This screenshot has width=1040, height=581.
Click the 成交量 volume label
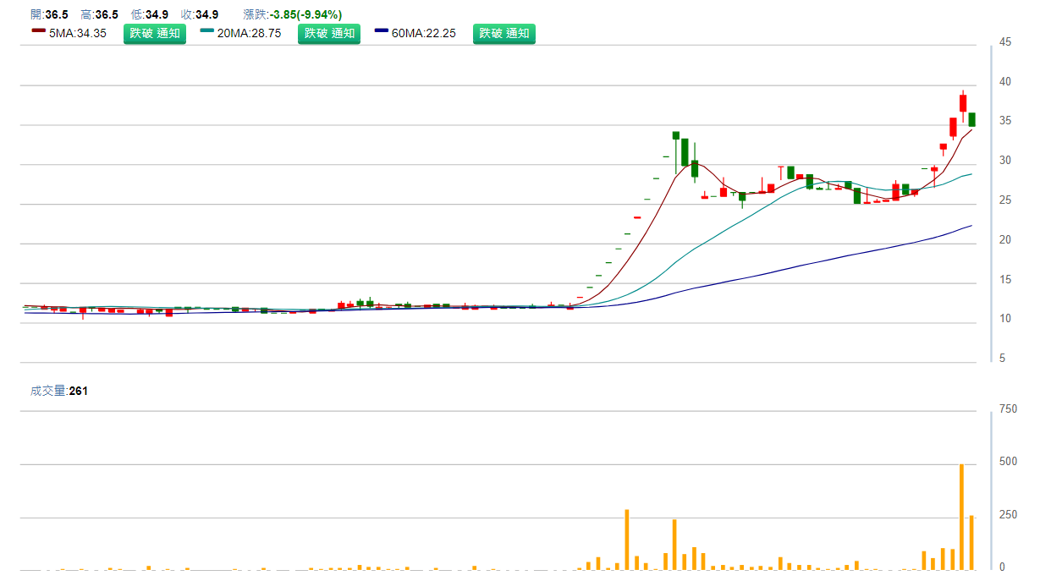(x=49, y=391)
